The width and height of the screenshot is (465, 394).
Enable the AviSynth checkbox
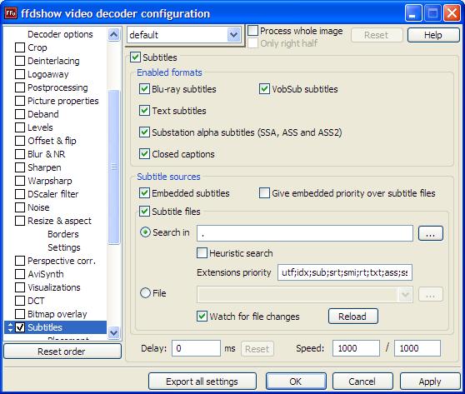pyautogui.click(x=20, y=274)
